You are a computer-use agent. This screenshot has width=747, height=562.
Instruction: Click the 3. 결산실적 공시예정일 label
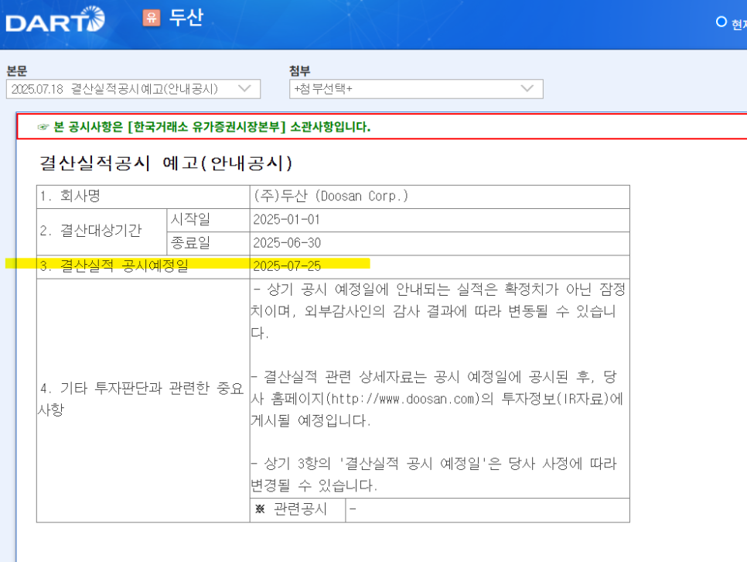[114, 266]
